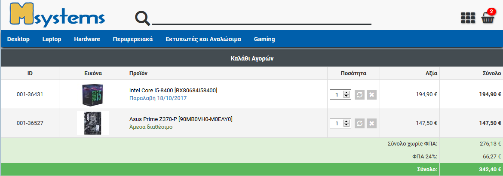Open the shopping basket icon
Image resolution: width=503 pixels, height=176 pixels.
point(488,18)
